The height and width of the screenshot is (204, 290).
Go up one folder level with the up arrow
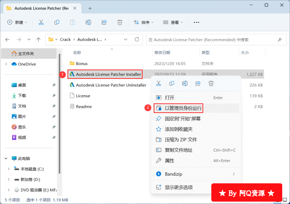(38, 39)
